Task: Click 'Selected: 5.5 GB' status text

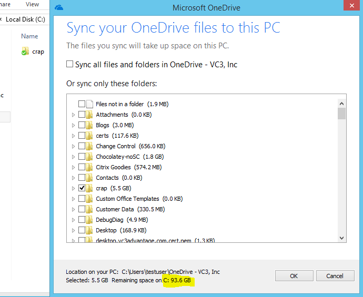Action: pos(87,280)
